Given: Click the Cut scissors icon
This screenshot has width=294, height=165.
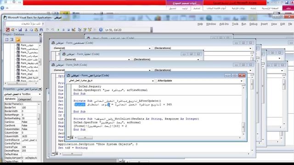Looking at the screenshot, I should coord(26,30).
